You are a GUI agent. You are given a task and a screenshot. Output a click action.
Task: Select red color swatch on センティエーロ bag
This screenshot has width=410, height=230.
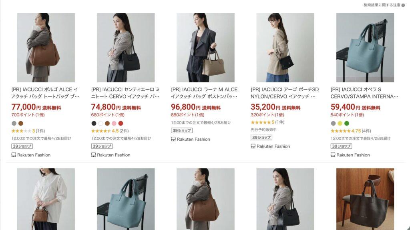121,123
